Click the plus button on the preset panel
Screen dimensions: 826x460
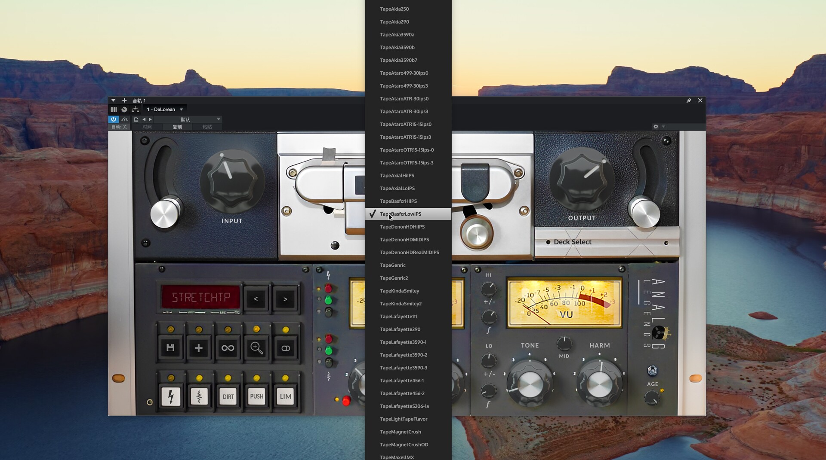(x=199, y=348)
